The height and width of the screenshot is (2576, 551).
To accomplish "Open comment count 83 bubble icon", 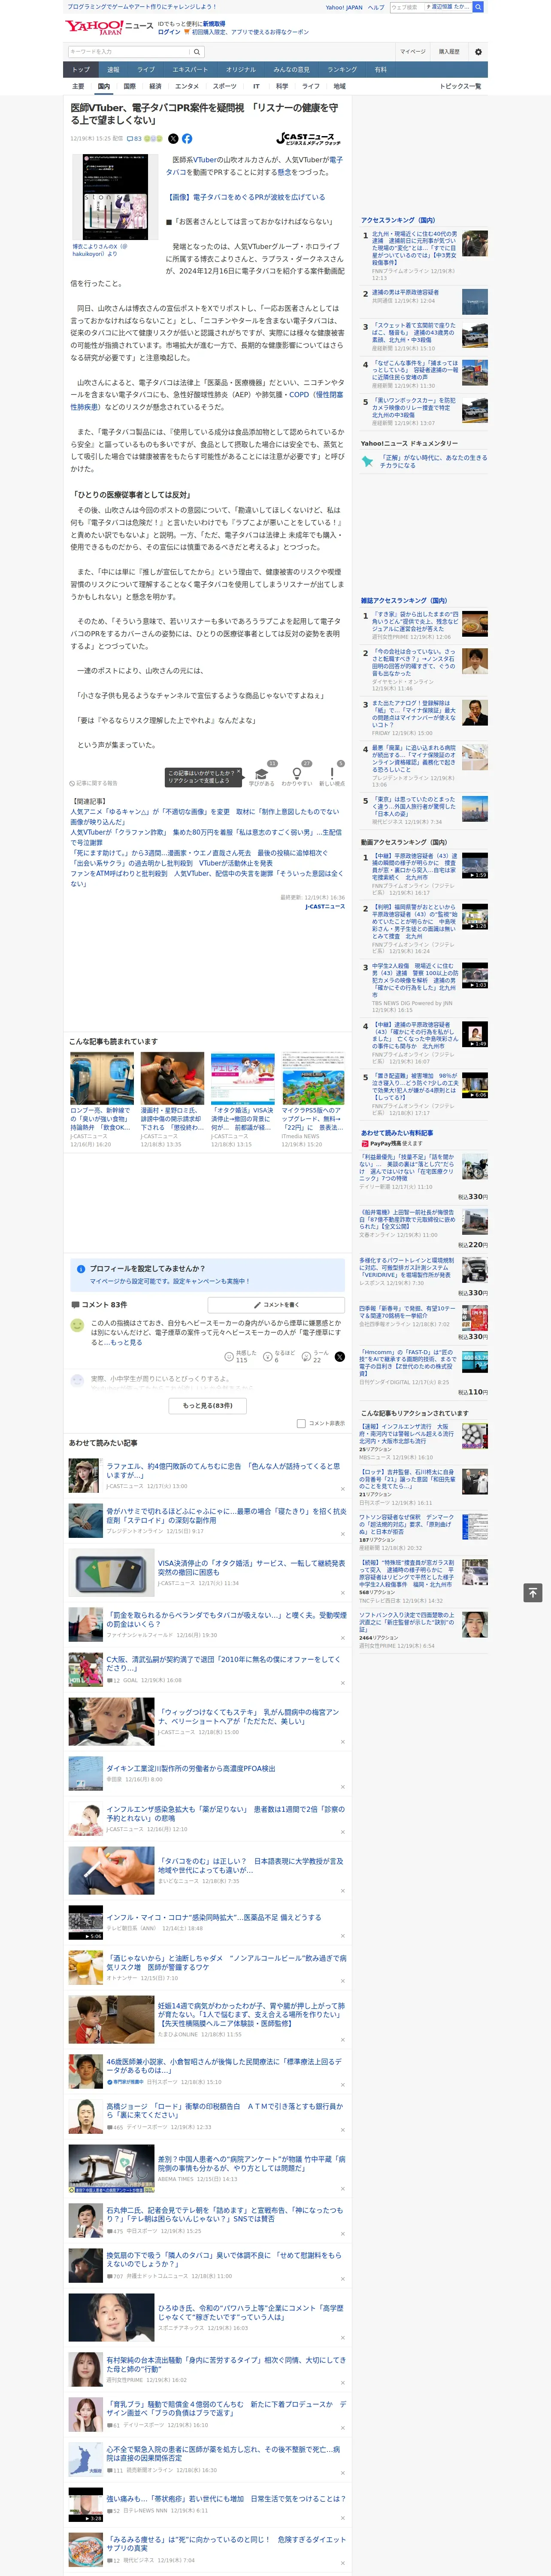I will pos(134,139).
